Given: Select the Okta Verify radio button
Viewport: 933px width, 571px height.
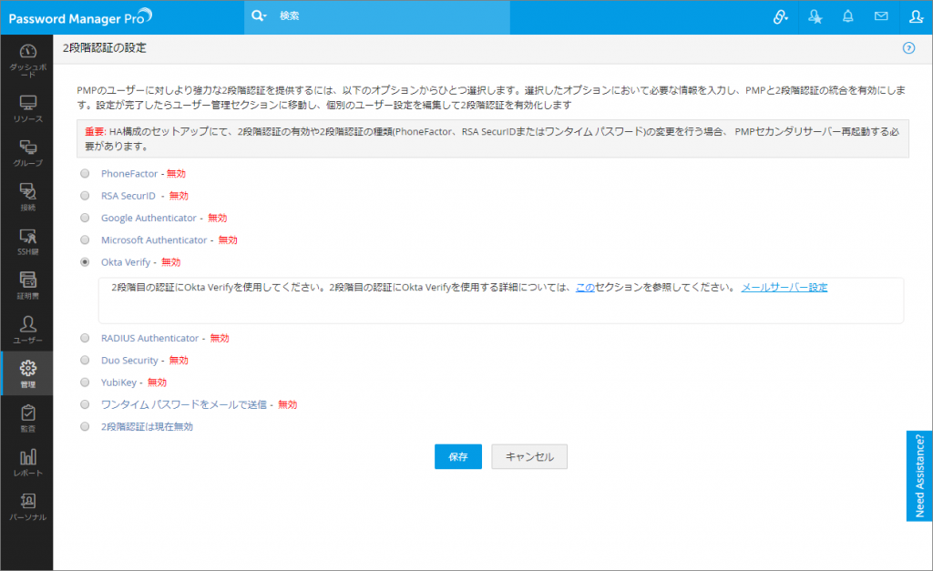Looking at the screenshot, I should tap(85, 262).
